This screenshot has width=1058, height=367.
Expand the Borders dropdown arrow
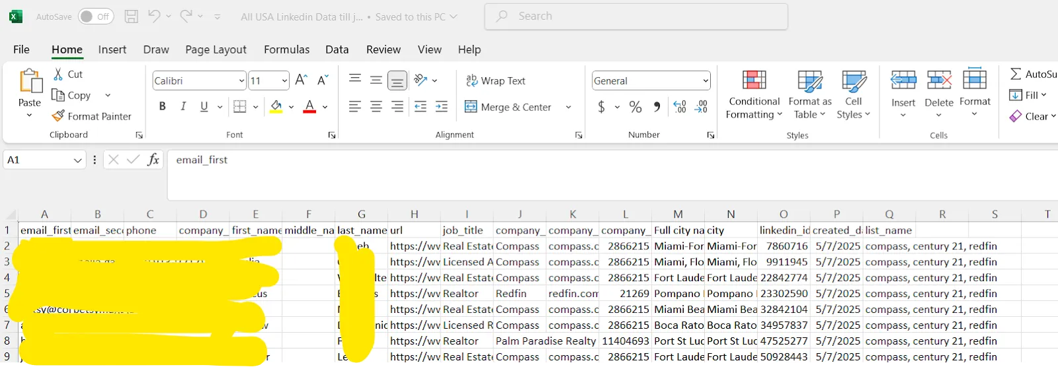pos(255,107)
